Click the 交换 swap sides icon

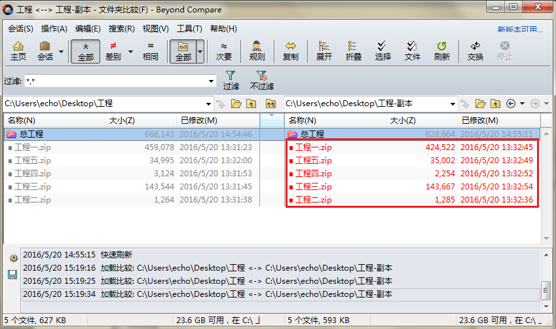tap(475, 52)
